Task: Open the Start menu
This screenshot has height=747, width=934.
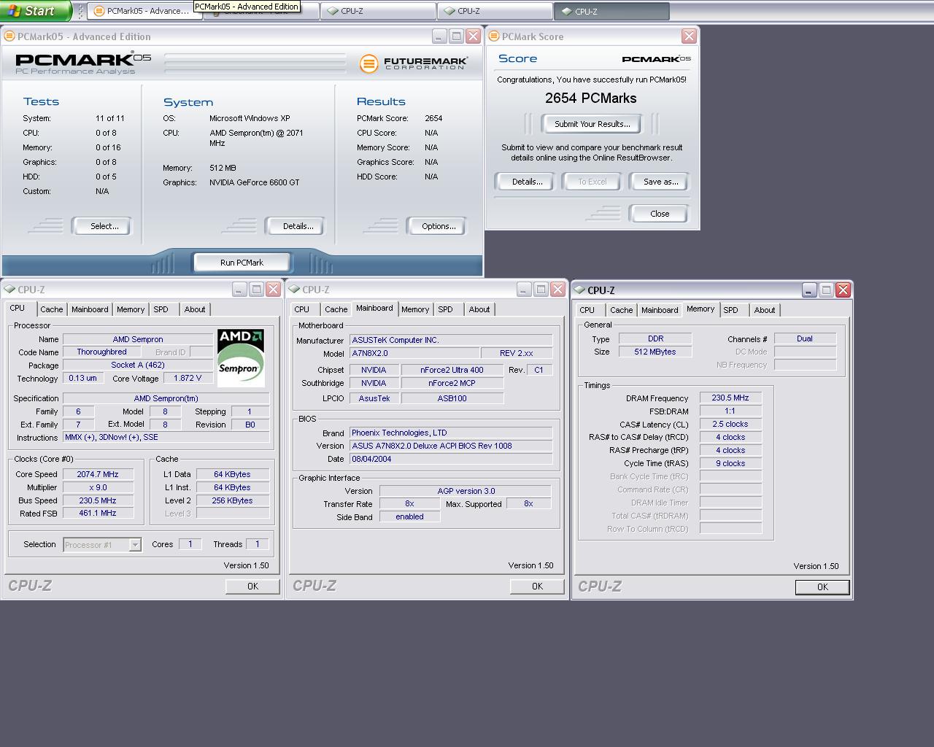Action: click(x=35, y=11)
